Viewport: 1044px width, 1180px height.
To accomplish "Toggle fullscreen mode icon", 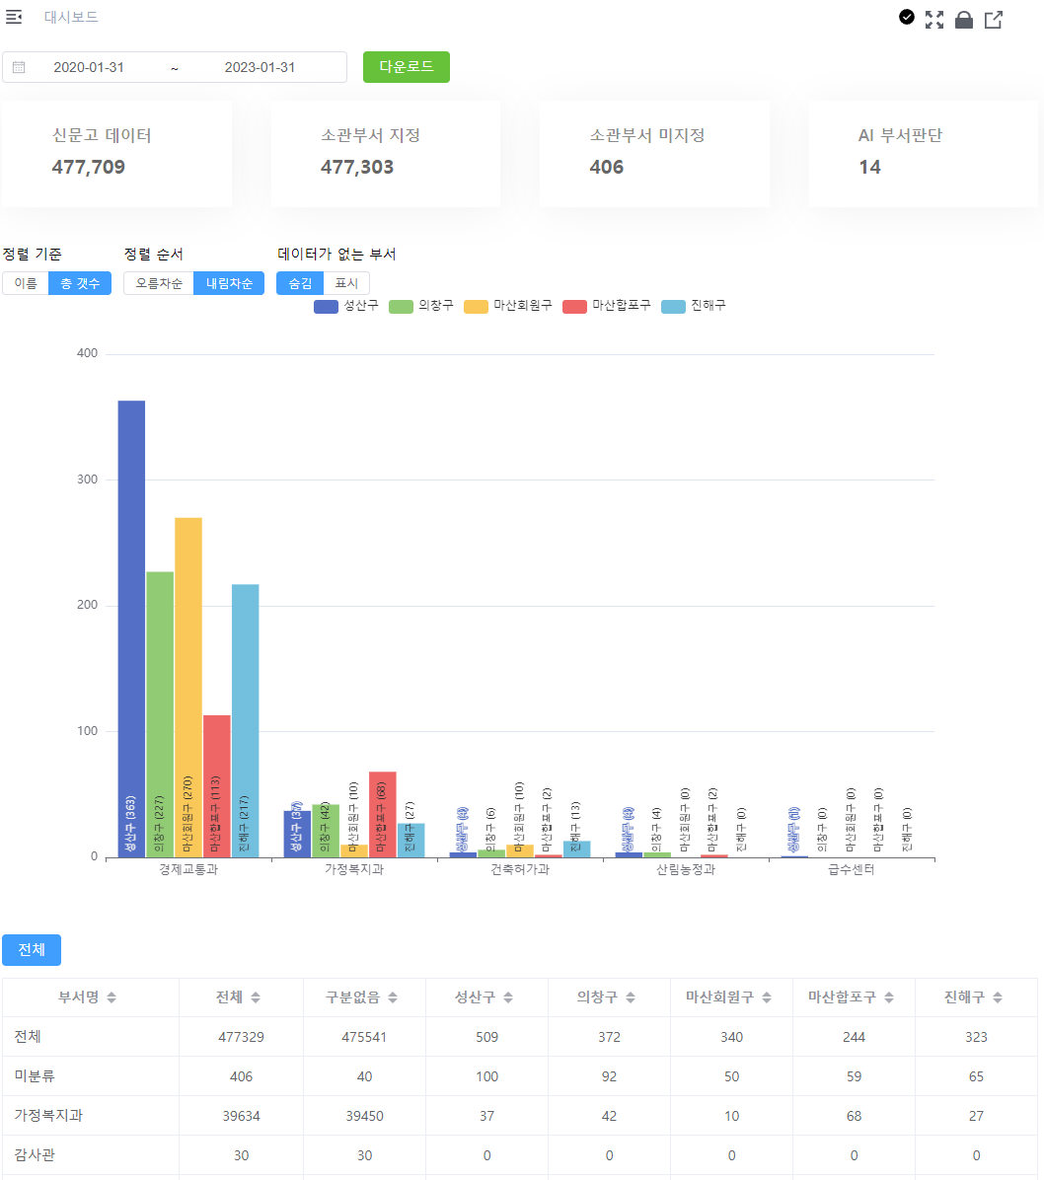I will point(934,19).
